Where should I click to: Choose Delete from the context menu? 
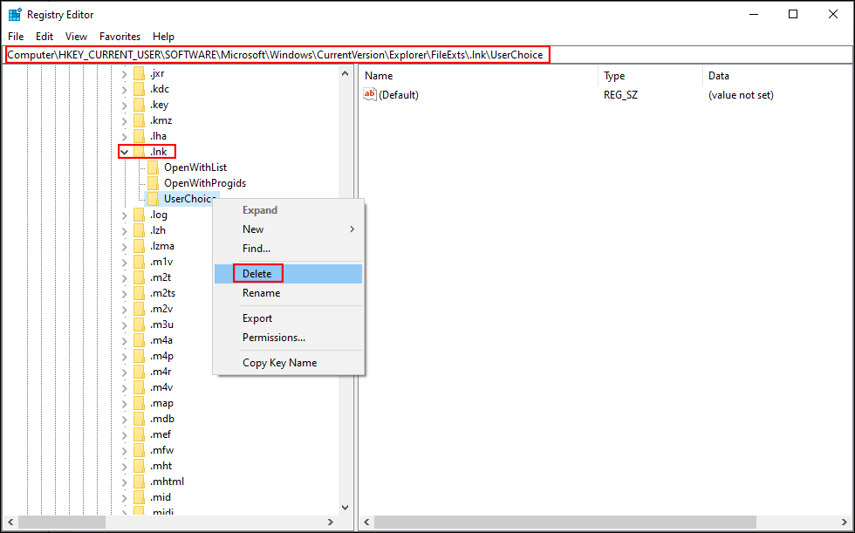tap(289, 274)
